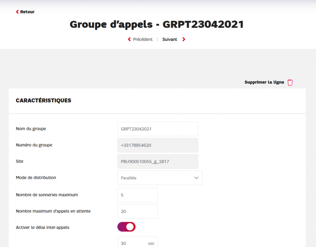This screenshot has width=316, height=247.
Task: Click the red chevron after Suivant
Action: pos(184,40)
